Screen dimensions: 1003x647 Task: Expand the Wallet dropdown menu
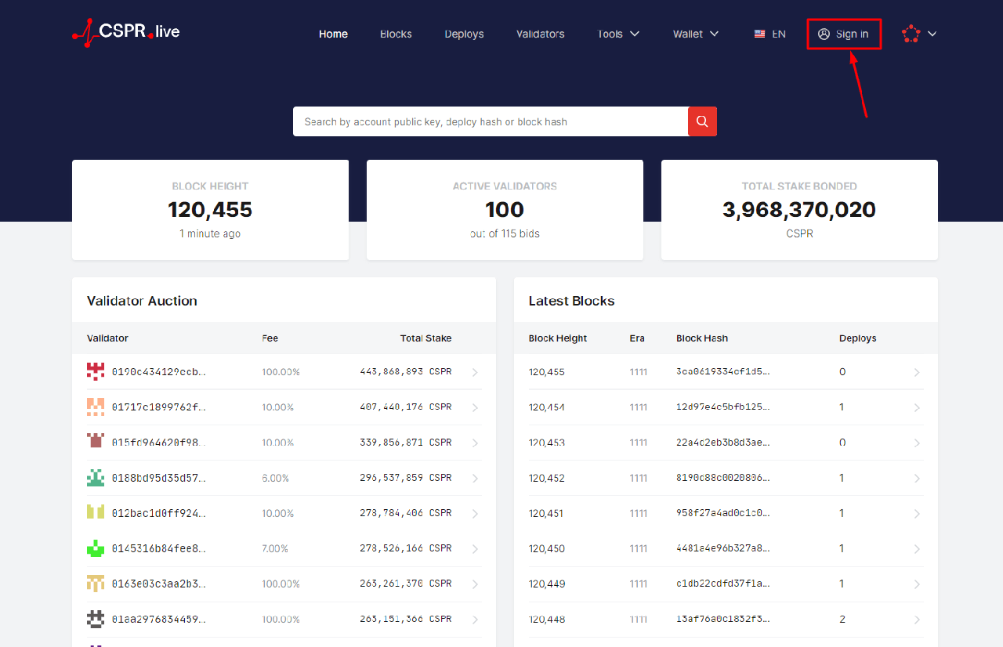point(696,34)
